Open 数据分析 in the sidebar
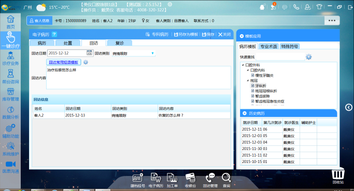The width and height of the screenshot is (354, 191). click(10, 112)
